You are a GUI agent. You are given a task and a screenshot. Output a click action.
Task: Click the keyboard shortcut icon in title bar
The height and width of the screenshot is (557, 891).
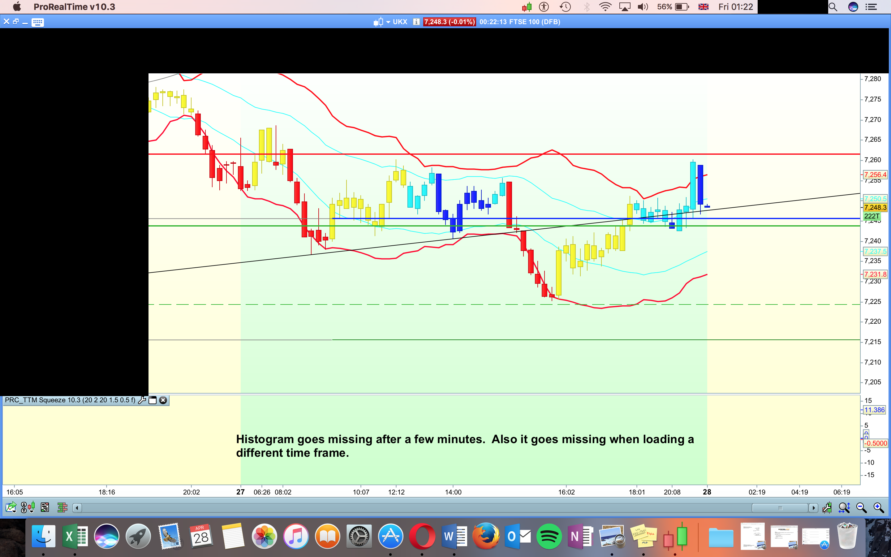pos(37,23)
